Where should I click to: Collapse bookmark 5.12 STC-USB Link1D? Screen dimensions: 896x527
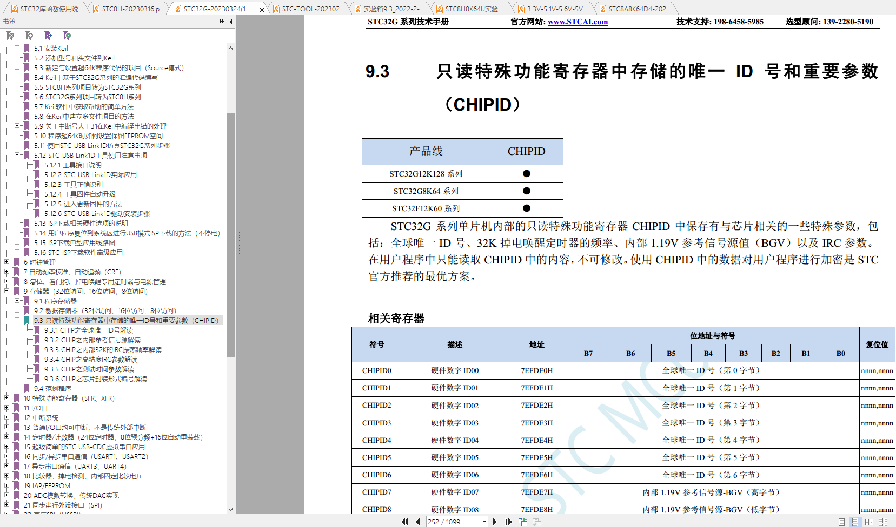point(17,155)
